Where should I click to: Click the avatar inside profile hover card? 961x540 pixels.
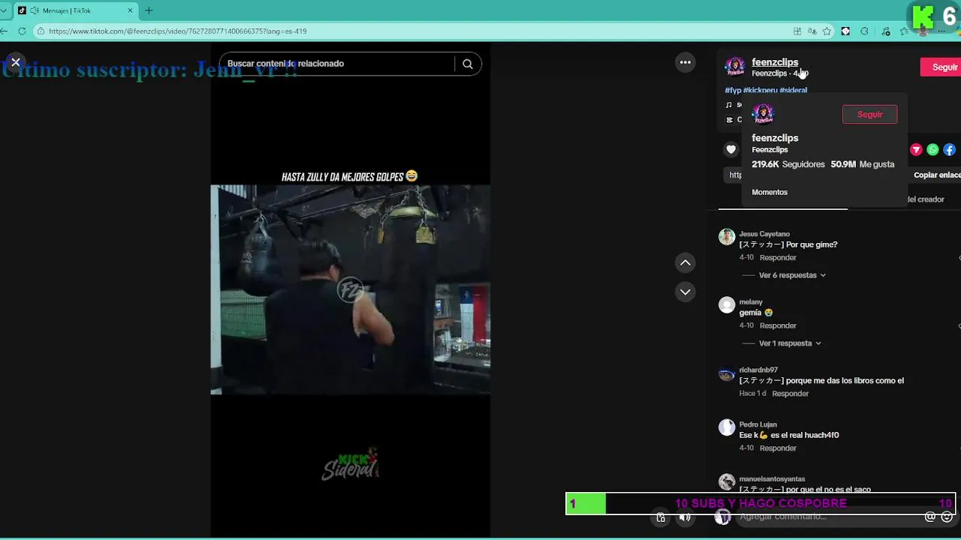pos(763,114)
